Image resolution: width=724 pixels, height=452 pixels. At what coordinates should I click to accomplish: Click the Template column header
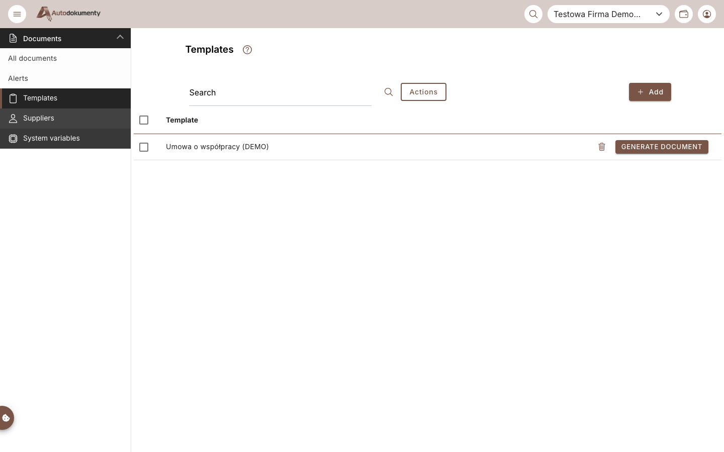click(x=182, y=120)
